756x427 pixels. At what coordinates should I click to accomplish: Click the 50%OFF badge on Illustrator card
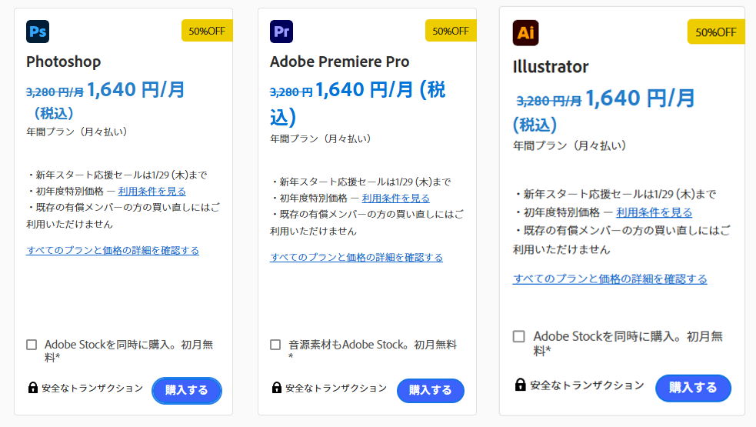(715, 32)
